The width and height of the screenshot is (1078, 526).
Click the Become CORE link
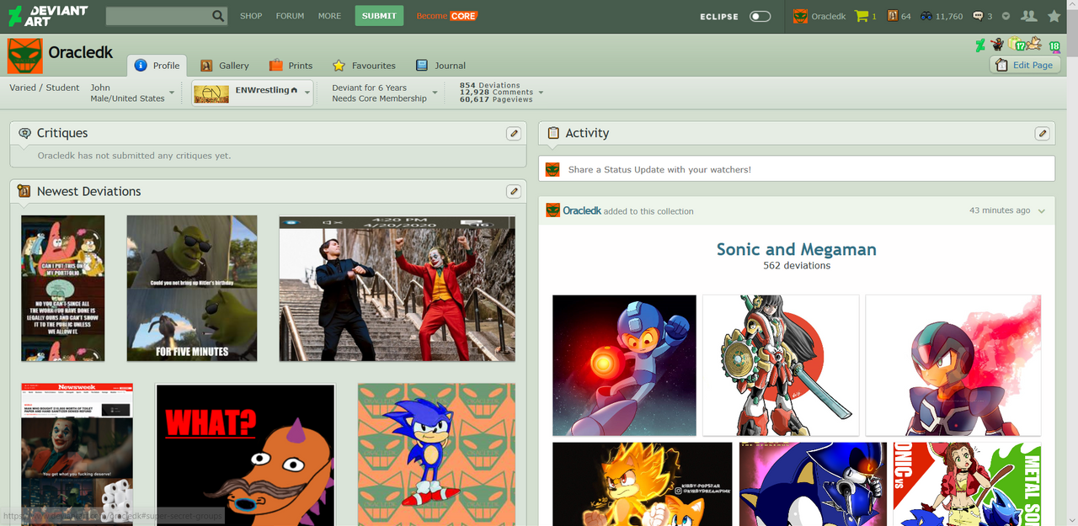click(x=446, y=16)
